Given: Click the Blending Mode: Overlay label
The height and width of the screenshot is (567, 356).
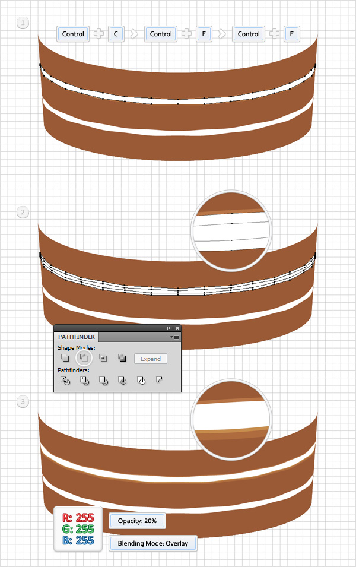Looking at the screenshot, I should pos(153,543).
